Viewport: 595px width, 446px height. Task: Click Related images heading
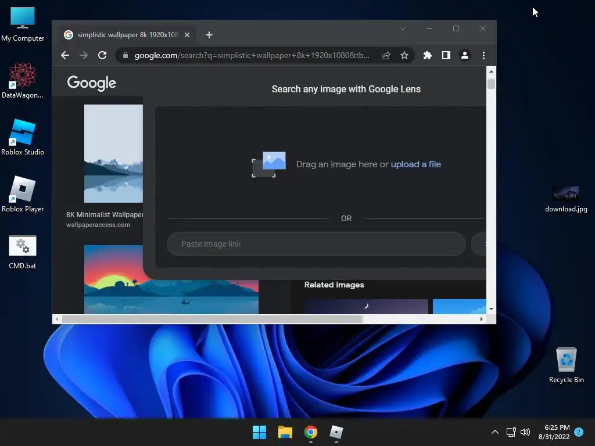(x=334, y=285)
